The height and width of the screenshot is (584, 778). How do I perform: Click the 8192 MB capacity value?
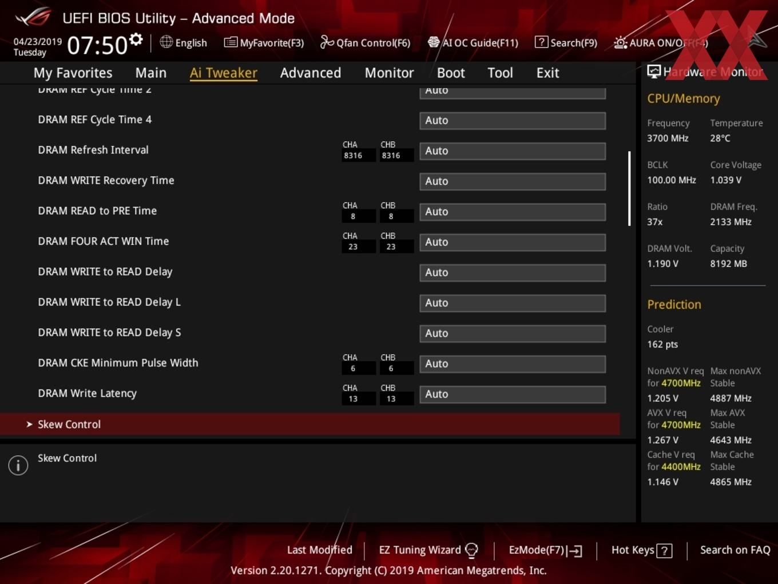coord(728,264)
